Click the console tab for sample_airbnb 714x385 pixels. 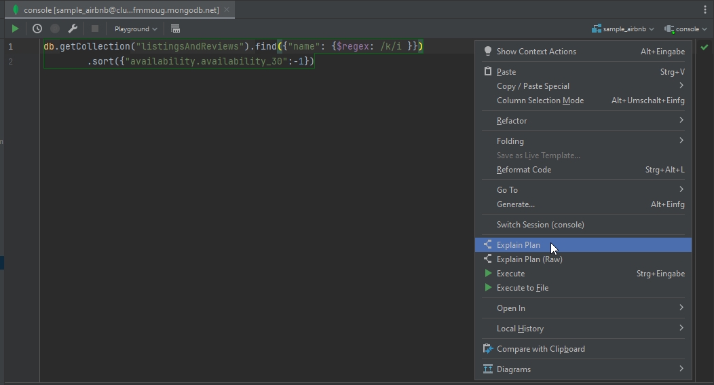click(x=121, y=10)
